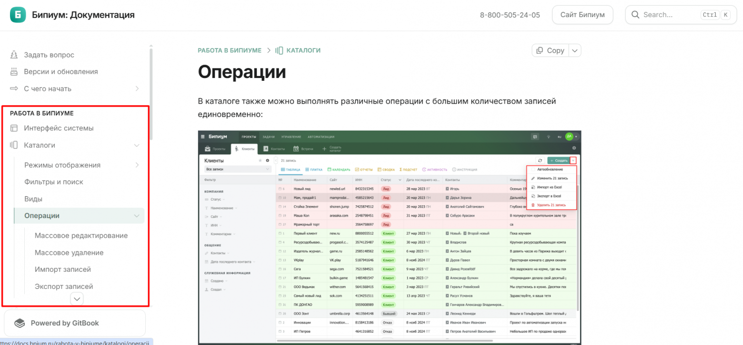Click the down arrow at sidebar bottom
The width and height of the screenshot is (743, 345).
(x=76, y=298)
